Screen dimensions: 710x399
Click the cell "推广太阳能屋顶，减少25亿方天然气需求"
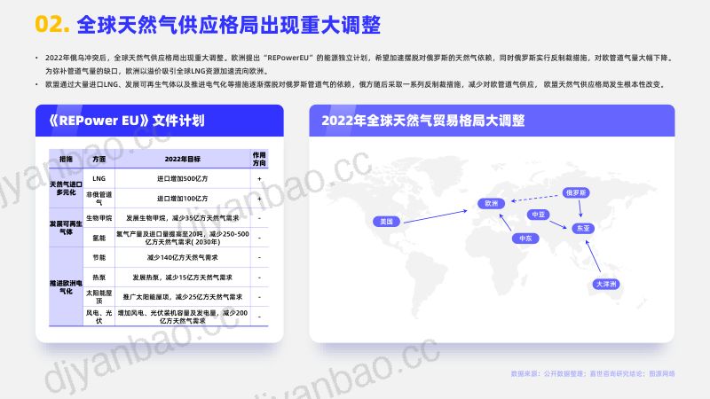coord(183,297)
